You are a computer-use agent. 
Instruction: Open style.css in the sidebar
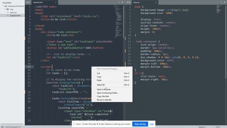[x=13, y=12]
